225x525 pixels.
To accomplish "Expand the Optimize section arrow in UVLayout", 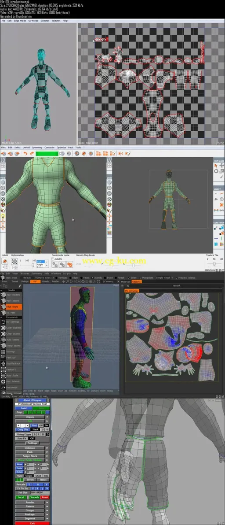I will tap(47, 447).
